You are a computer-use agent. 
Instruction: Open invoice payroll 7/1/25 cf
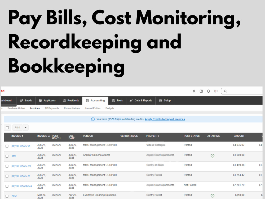click(x=20, y=176)
